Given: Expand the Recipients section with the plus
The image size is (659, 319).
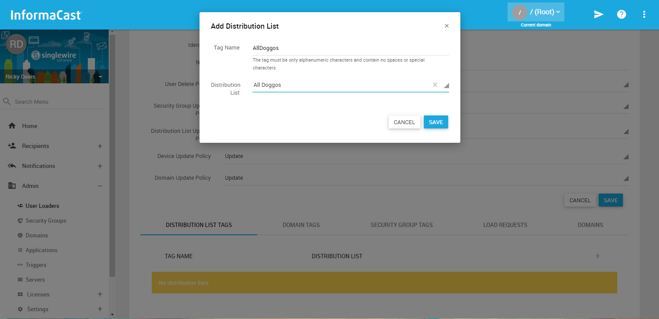Looking at the screenshot, I should [x=100, y=146].
